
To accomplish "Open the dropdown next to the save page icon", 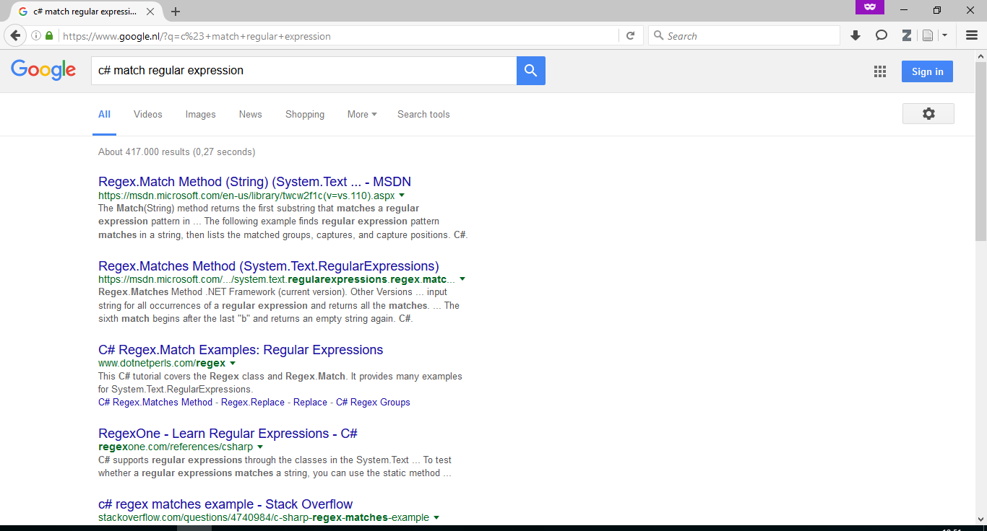I will [944, 35].
